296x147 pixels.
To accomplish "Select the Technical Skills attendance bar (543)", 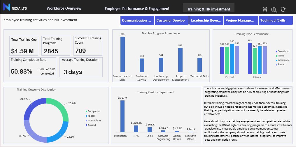I will pyautogui.click(x=199, y=65).
